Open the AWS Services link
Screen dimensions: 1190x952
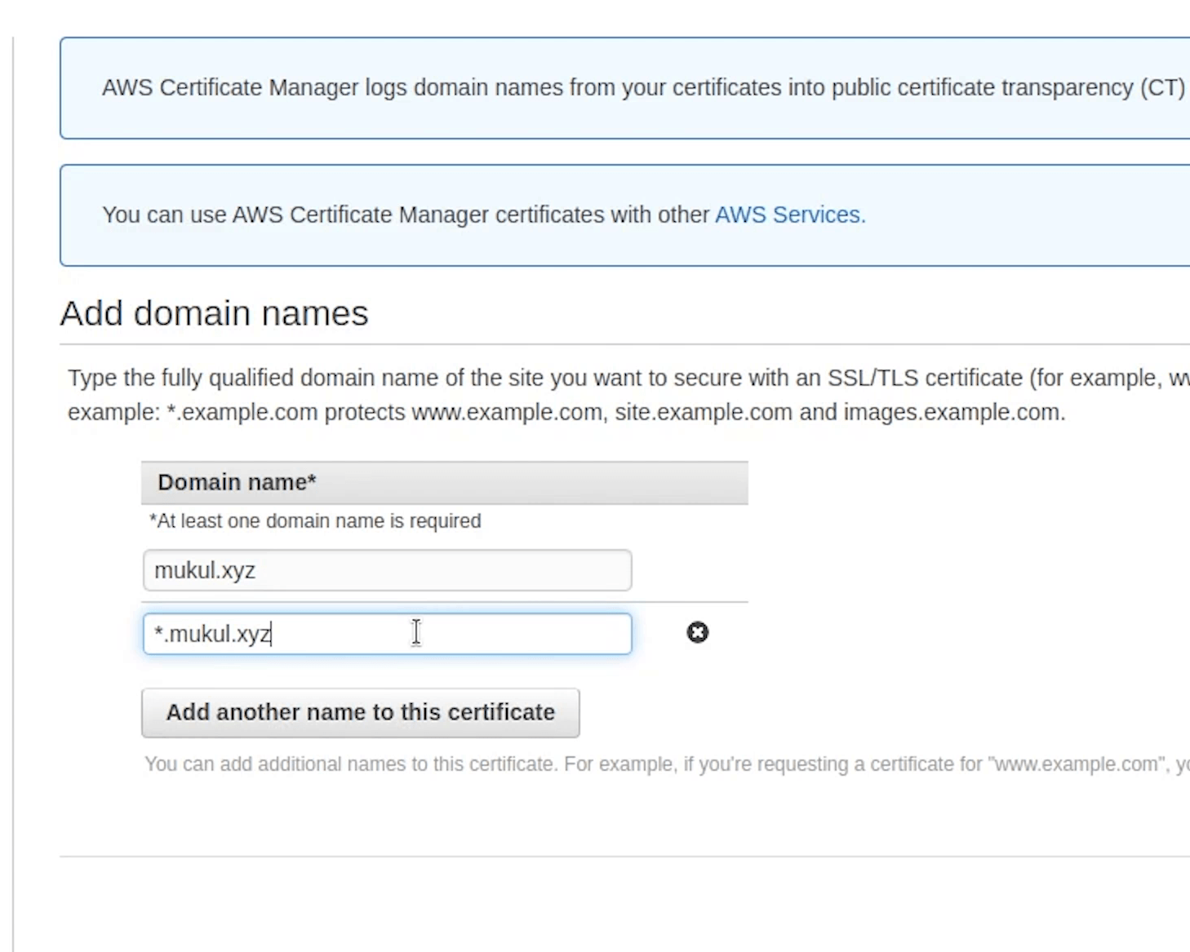[x=789, y=215]
